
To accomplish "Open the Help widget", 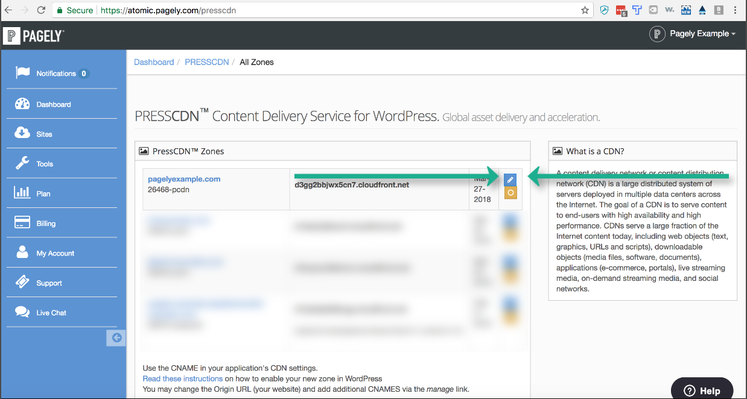I will click(702, 391).
